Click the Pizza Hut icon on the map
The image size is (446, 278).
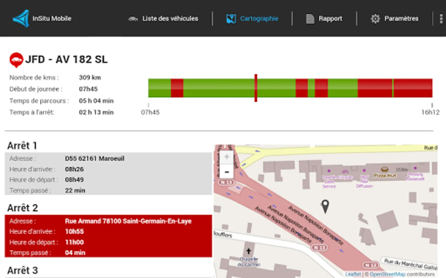click(x=385, y=169)
